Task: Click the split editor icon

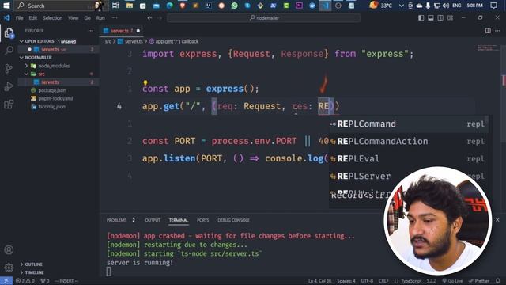Action: point(488,31)
